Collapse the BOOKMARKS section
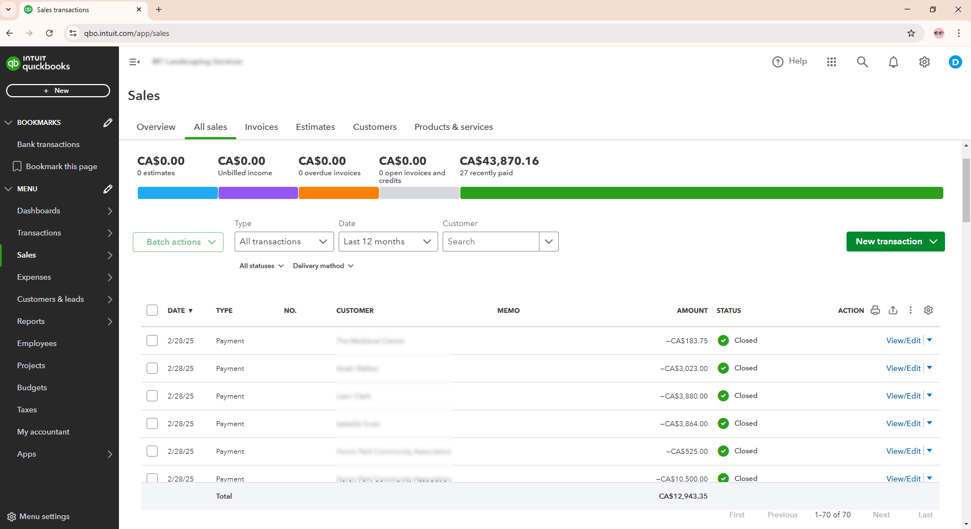The width and height of the screenshot is (971, 529). (x=8, y=123)
